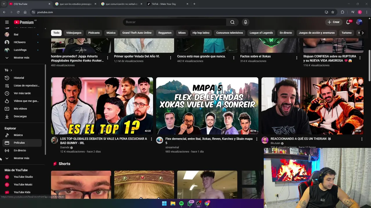Click the Duende channel avatar
Screen dimensions: 371x208
(x=54, y=140)
